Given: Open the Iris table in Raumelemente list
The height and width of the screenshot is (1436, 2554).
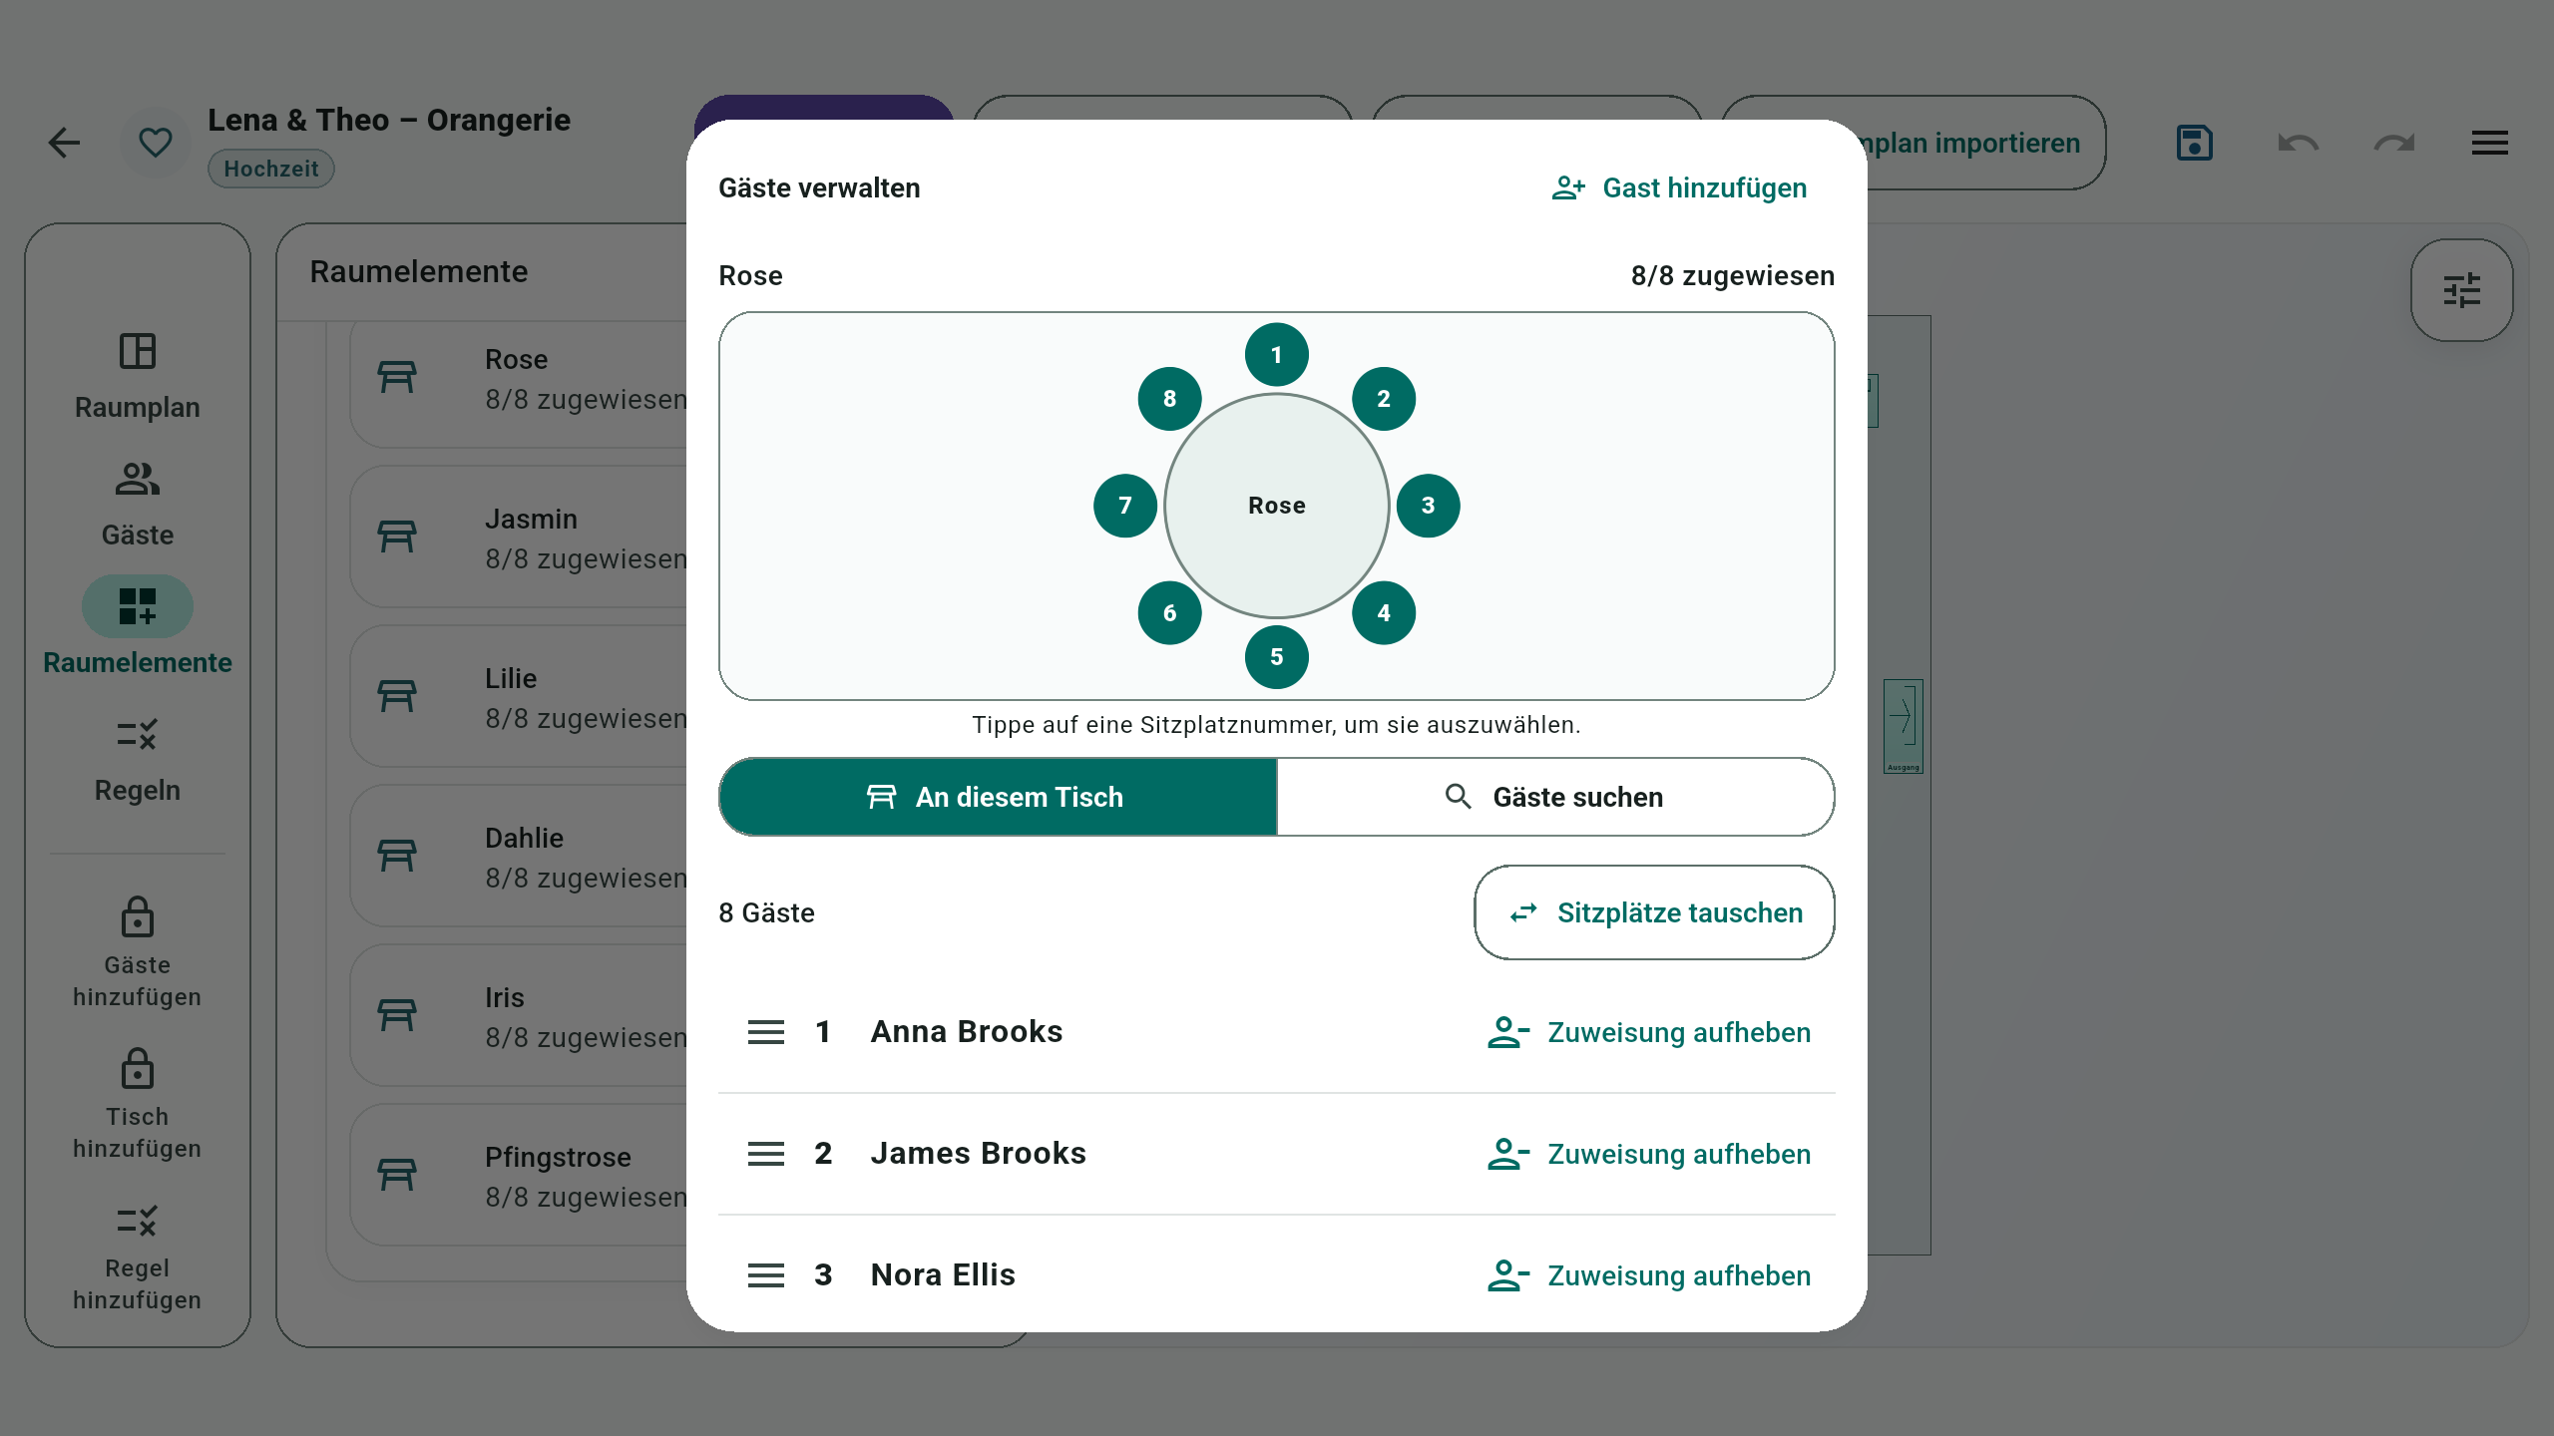Looking at the screenshot, I should point(519,1016).
